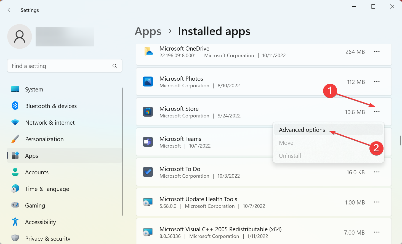
Task: Maximize the Settings window
Action: point(373,7)
